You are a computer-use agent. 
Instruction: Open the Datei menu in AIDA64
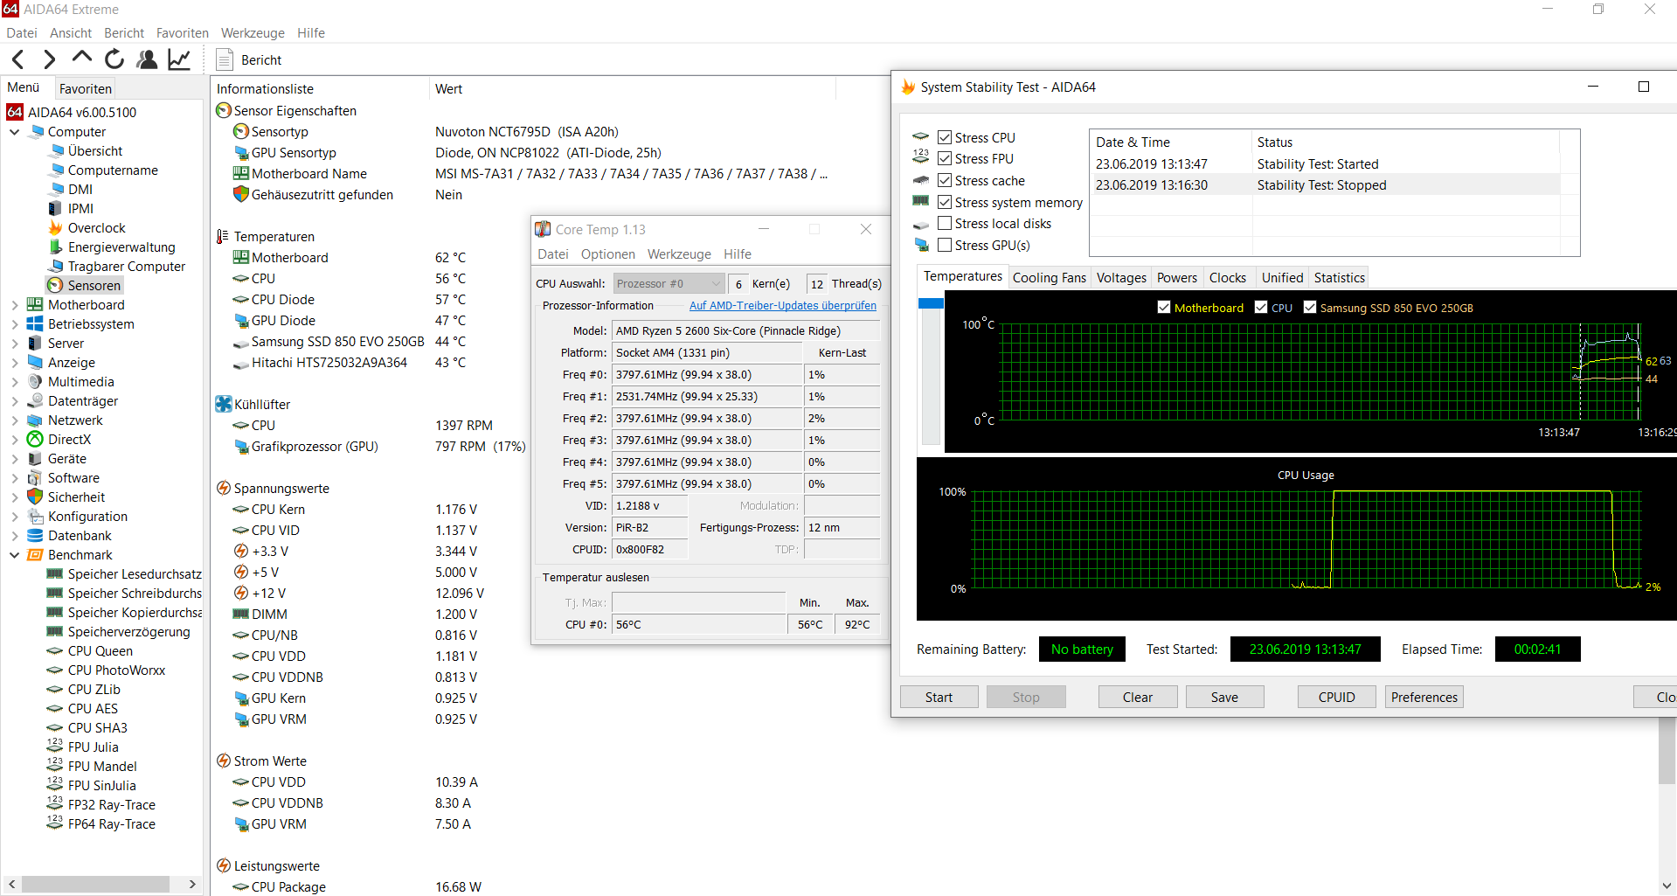click(x=22, y=32)
